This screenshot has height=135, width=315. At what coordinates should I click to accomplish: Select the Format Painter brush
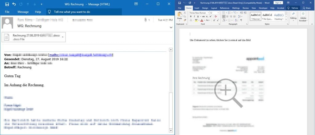click(185, 20)
